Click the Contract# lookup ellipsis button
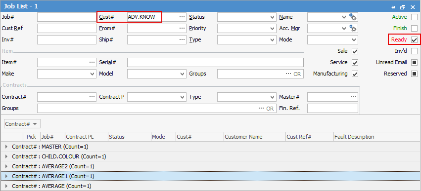 click(x=92, y=97)
